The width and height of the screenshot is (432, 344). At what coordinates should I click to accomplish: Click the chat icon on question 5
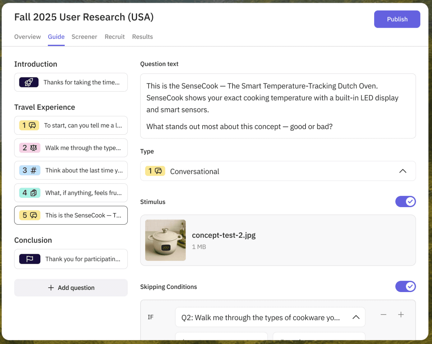click(x=34, y=215)
